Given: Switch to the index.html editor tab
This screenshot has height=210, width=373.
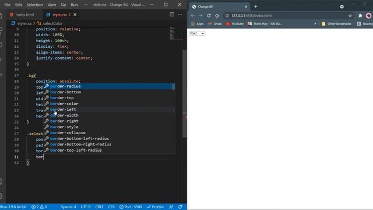Looking at the screenshot, I should coord(22,15).
